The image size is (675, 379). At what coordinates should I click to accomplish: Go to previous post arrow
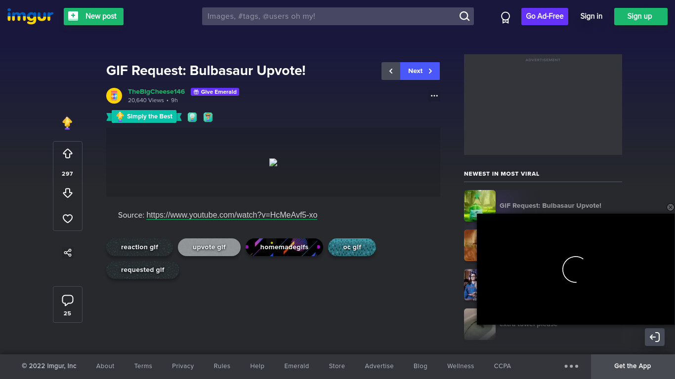(x=391, y=71)
